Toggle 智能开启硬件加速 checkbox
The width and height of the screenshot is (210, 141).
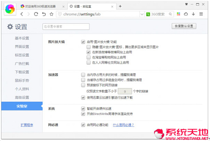[x=83, y=109]
